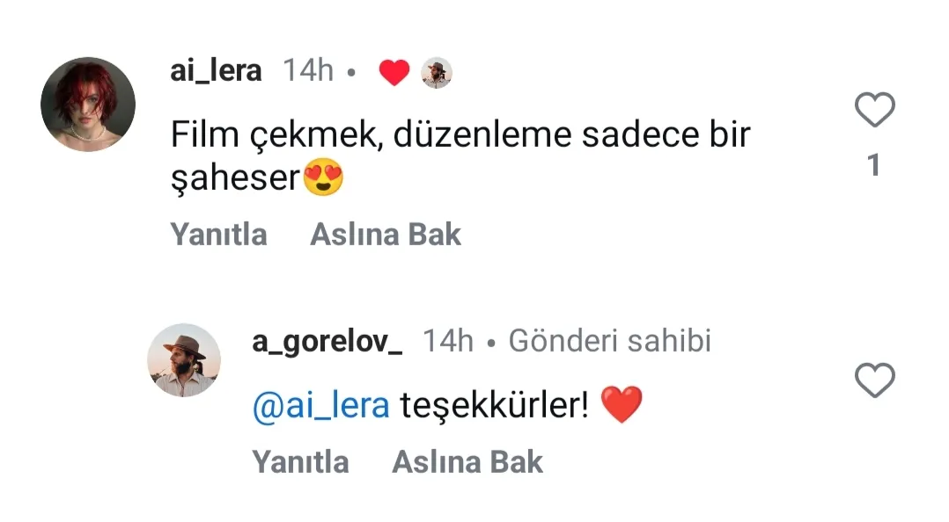Screen dimensions: 949x522
Task: Tap the red heart badge on ai_lera's comment
Action: [394, 70]
